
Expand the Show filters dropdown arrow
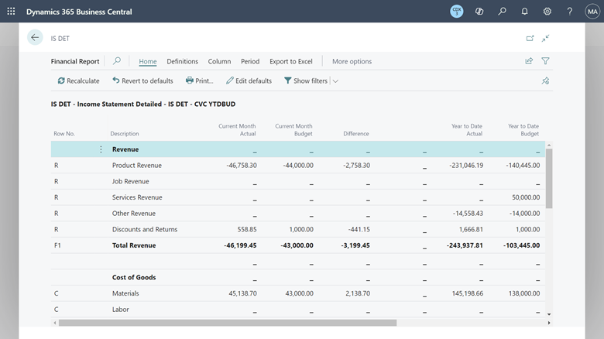click(x=335, y=81)
